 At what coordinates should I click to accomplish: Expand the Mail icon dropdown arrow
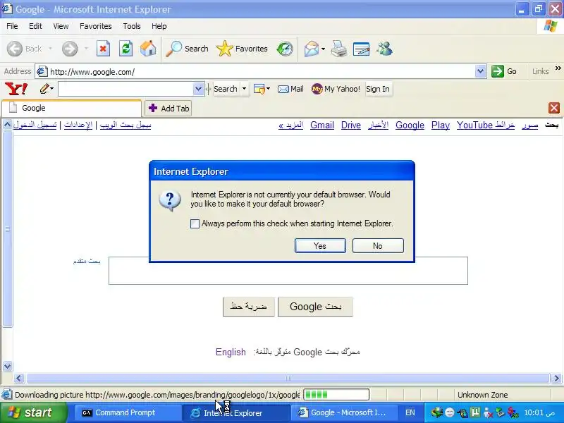click(x=323, y=49)
